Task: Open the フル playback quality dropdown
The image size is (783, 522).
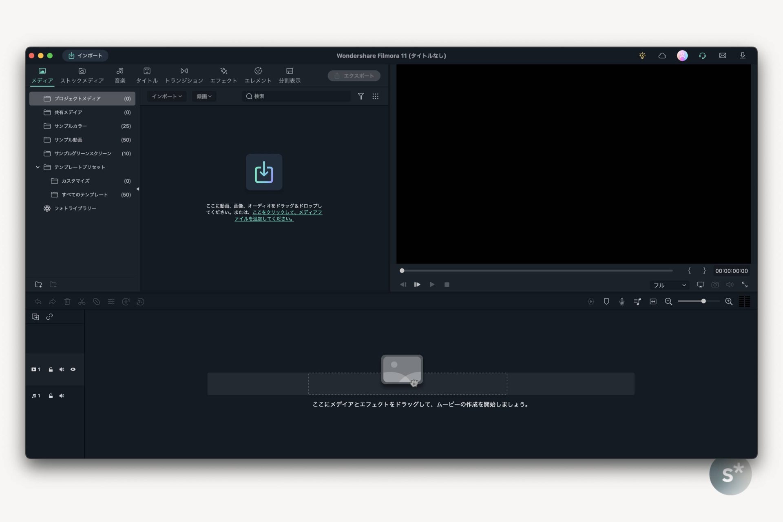Action: 669,285
